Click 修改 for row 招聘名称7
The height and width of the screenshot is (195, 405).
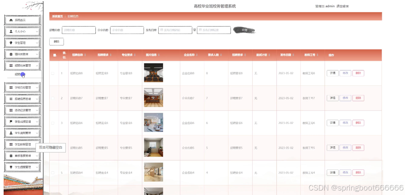pyautogui.click(x=345, y=98)
